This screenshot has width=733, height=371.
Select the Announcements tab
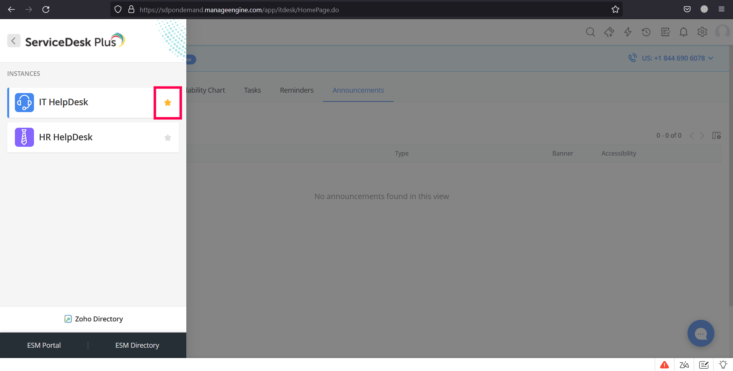coord(358,90)
